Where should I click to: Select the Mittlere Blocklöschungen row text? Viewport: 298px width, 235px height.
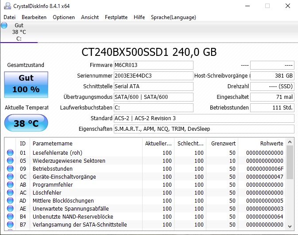(x=63, y=201)
